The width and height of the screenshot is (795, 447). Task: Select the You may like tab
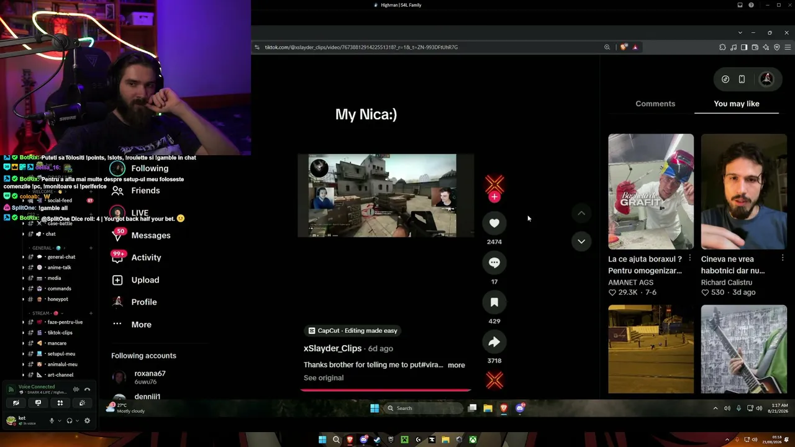(x=737, y=104)
